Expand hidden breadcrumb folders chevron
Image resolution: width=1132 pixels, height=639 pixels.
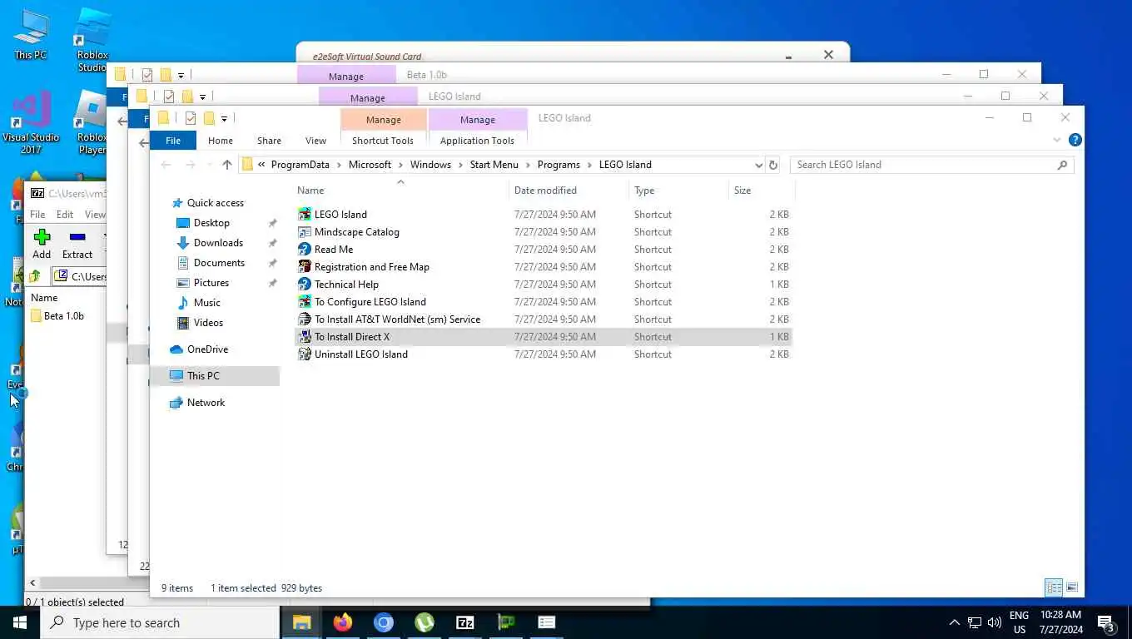coord(261,165)
